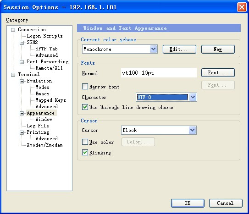This screenshot has width=249, height=214.
Task: Select Port Forwarding category
Action: click(48, 61)
